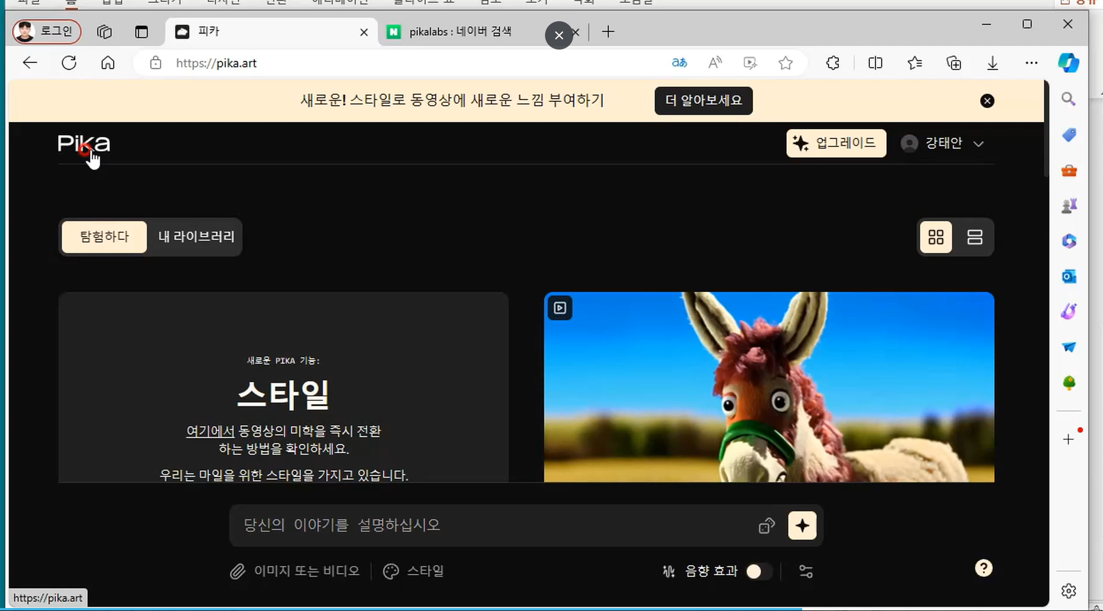Open tab actions menu

pos(142,32)
